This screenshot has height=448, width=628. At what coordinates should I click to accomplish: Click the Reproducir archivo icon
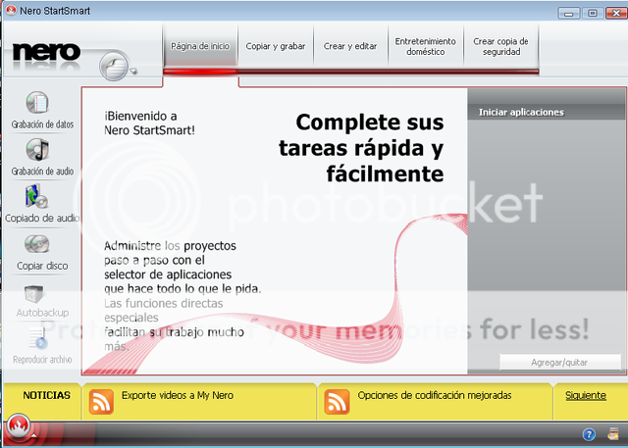pyautogui.click(x=37, y=337)
